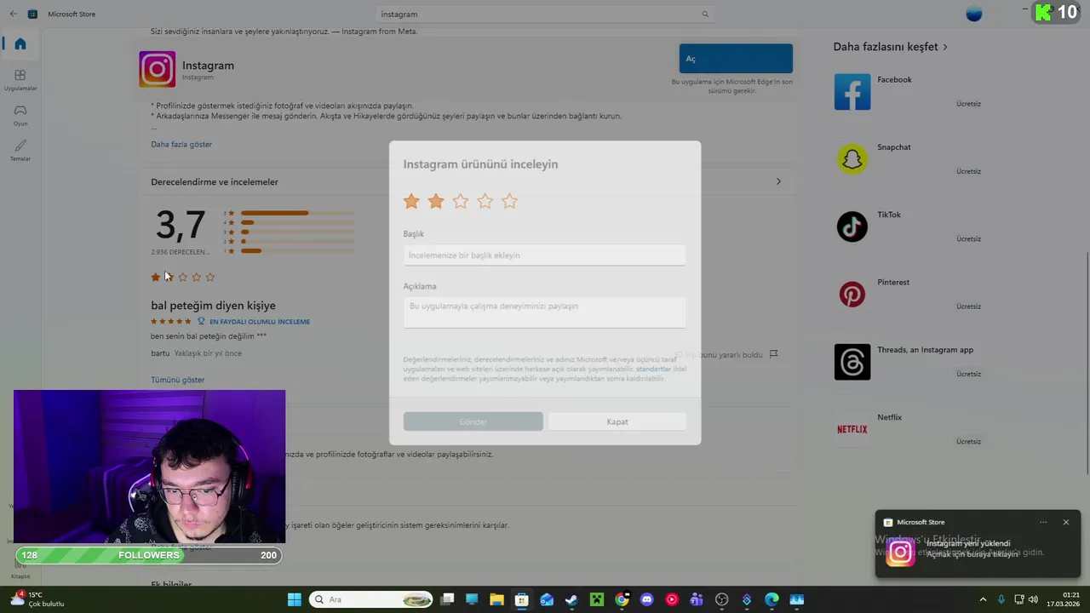Viewport: 1090px width, 613px height.
Task: Click Daha fazla göster link
Action: click(x=181, y=144)
